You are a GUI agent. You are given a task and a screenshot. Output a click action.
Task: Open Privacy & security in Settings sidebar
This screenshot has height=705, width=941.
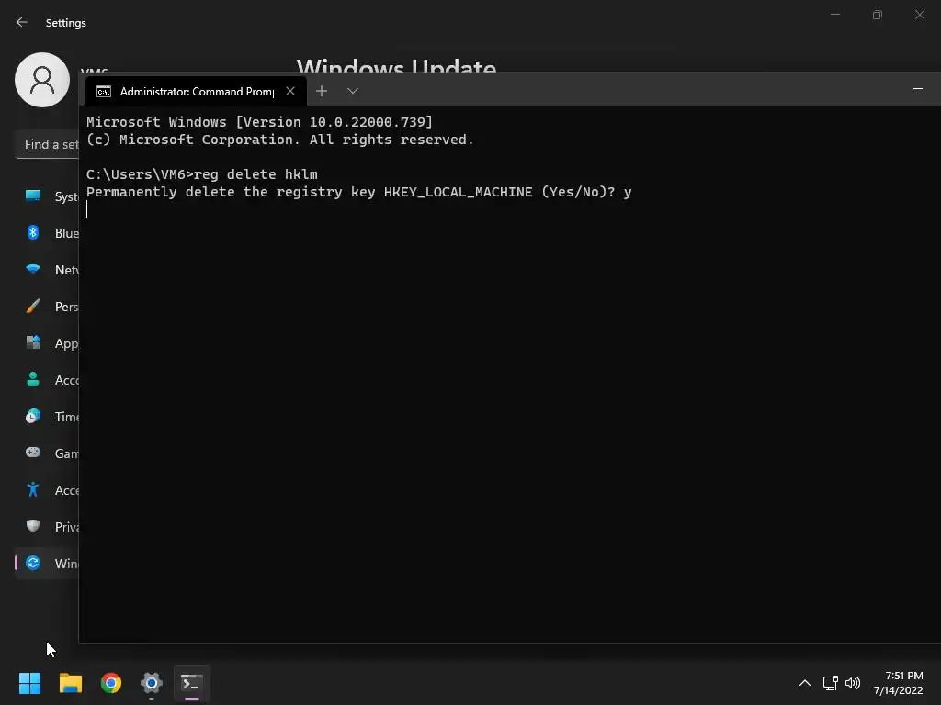47,526
